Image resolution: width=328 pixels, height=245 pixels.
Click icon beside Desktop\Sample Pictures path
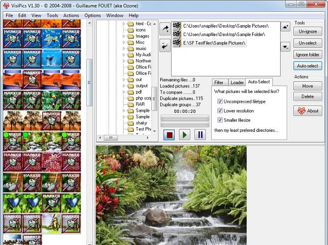click(177, 26)
